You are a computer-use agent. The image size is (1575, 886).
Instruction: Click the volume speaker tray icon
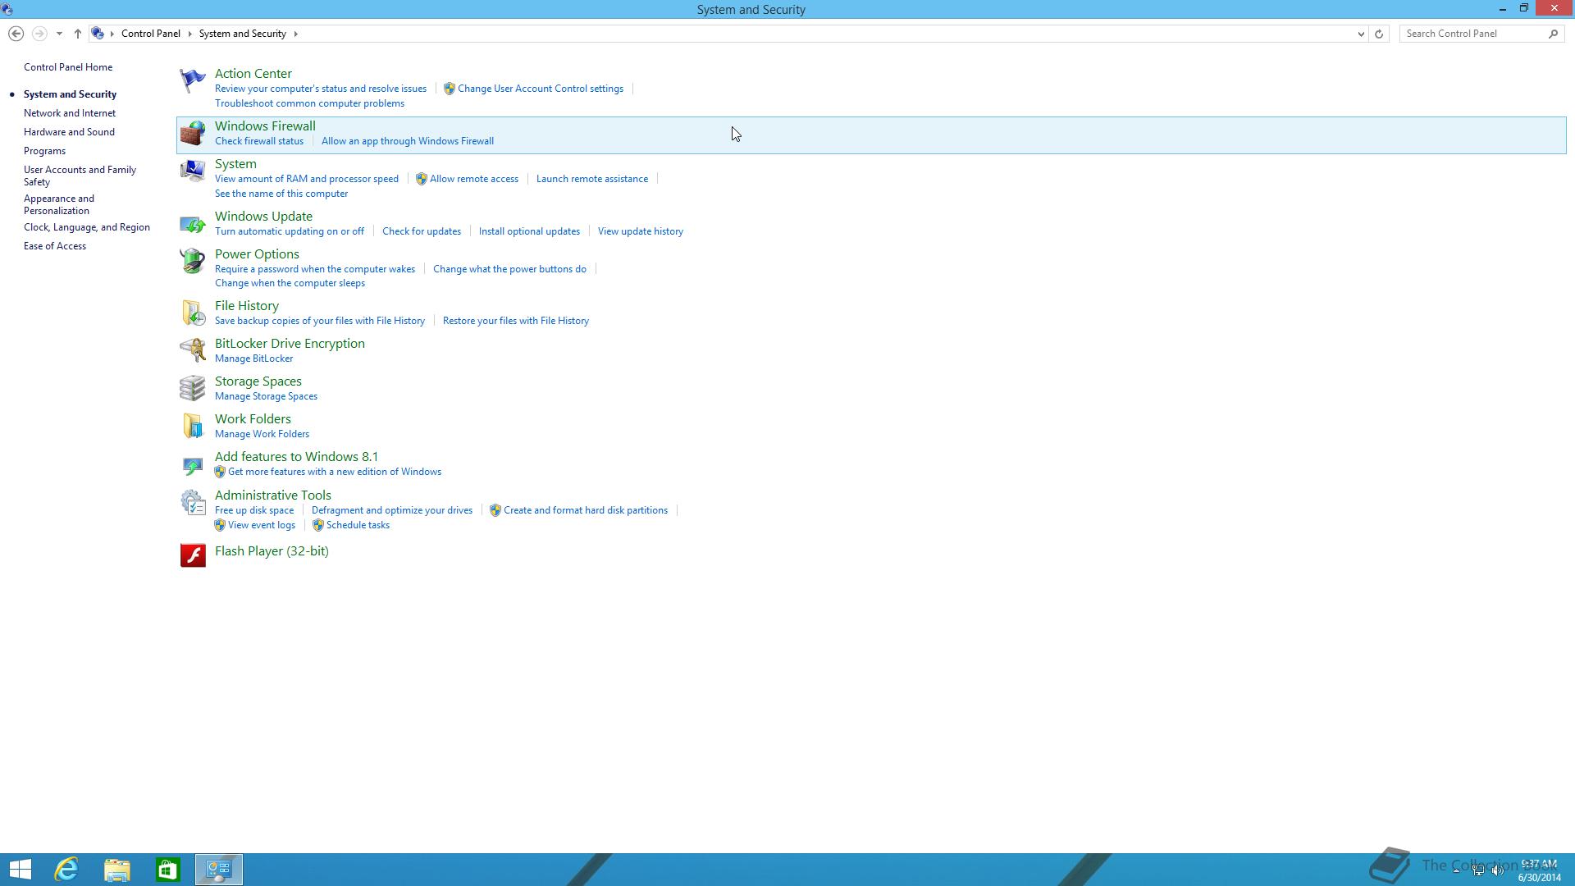(x=1498, y=870)
